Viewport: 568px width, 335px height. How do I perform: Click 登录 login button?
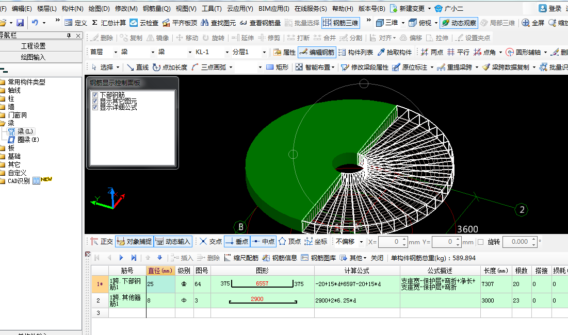(x=550, y=8)
